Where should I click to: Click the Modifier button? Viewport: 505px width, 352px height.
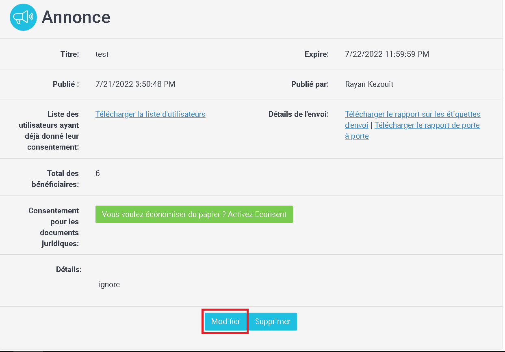pos(226,322)
